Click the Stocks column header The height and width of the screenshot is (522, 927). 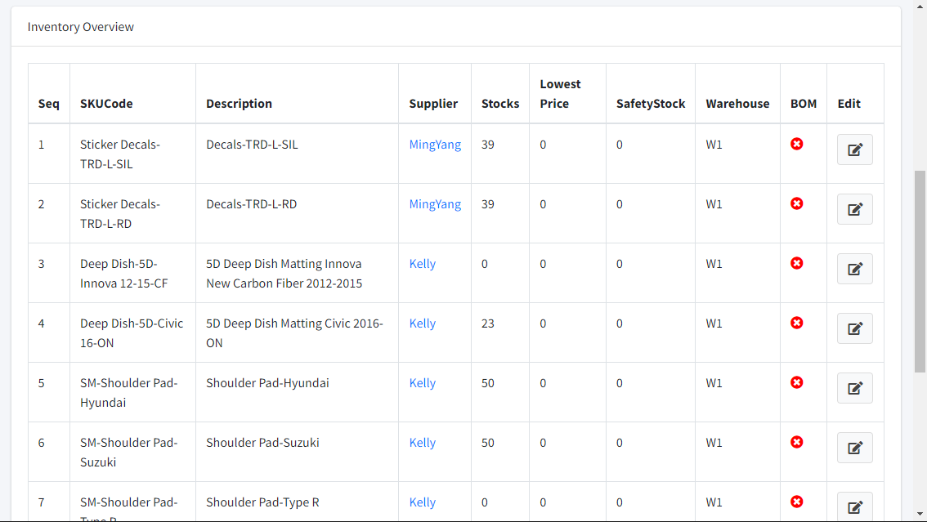[x=500, y=104]
